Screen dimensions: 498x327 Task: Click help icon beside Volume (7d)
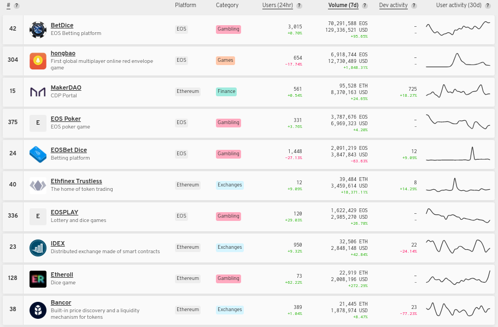click(x=365, y=5)
